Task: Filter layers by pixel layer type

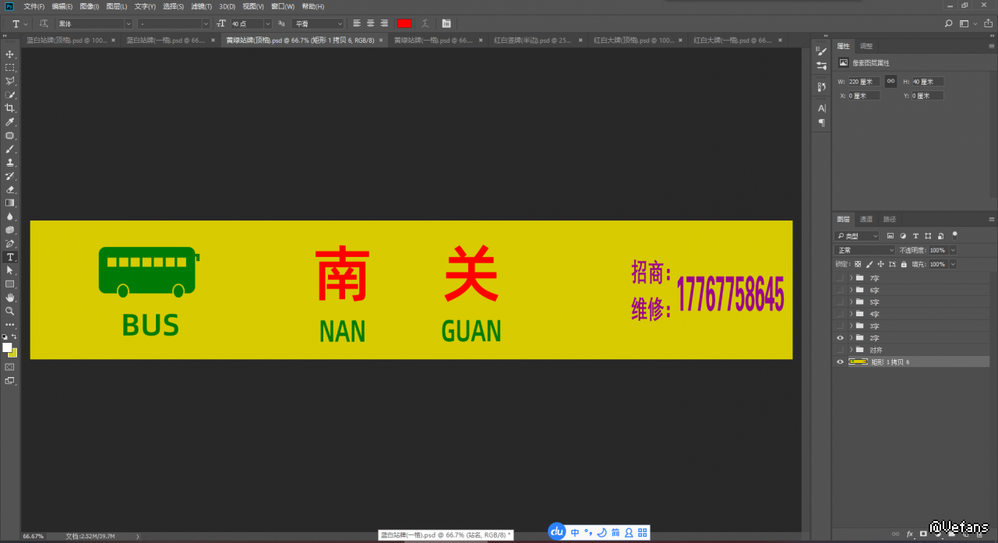Action: click(x=890, y=236)
